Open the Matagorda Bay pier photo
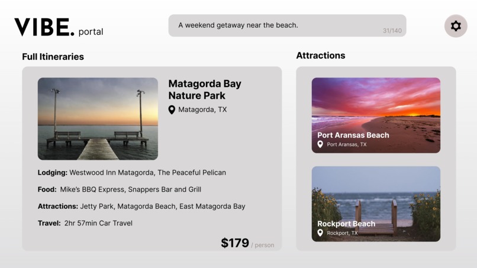This screenshot has height=268, width=477. [x=98, y=119]
